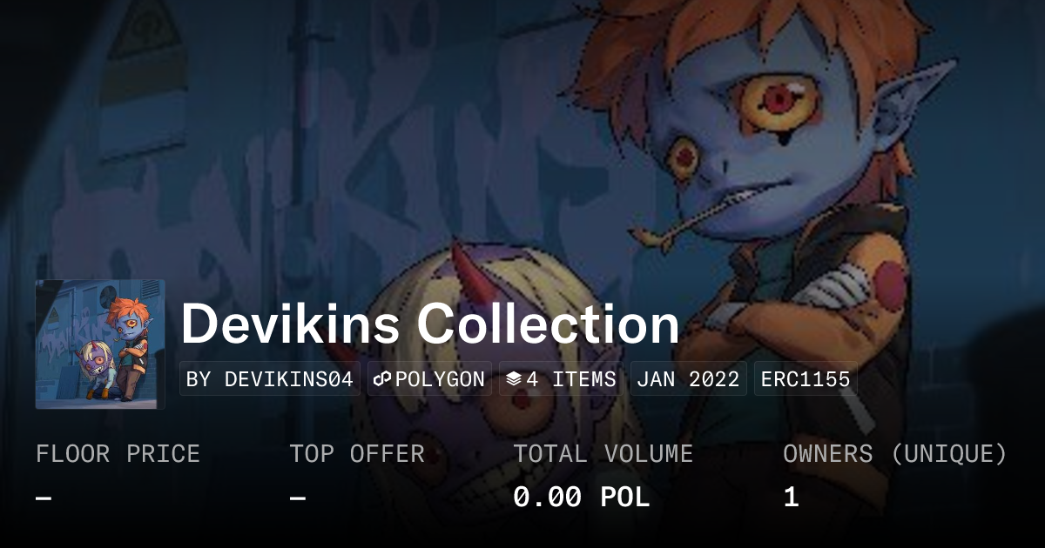Screen dimensions: 1045x548
Task: Click the floor price dash value
Action: 44,498
